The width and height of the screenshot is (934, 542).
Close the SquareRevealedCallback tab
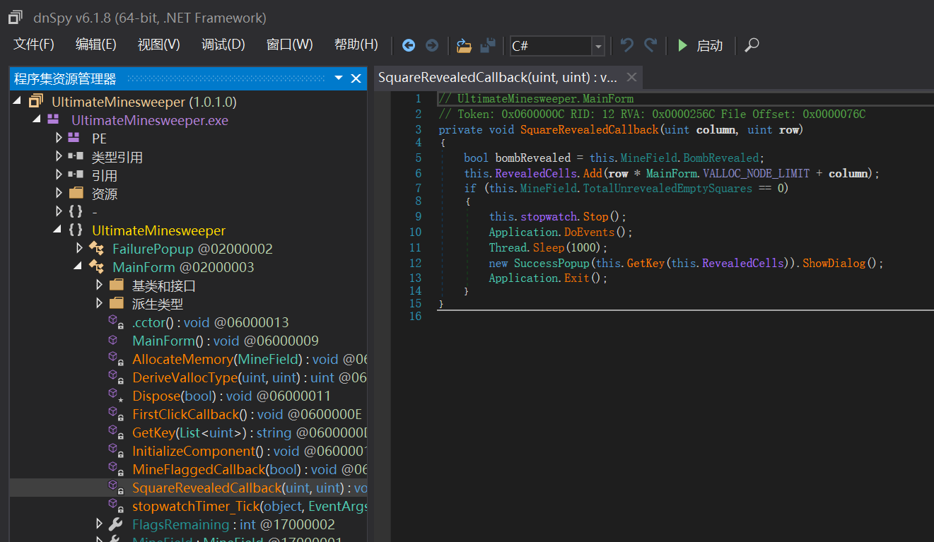click(631, 77)
